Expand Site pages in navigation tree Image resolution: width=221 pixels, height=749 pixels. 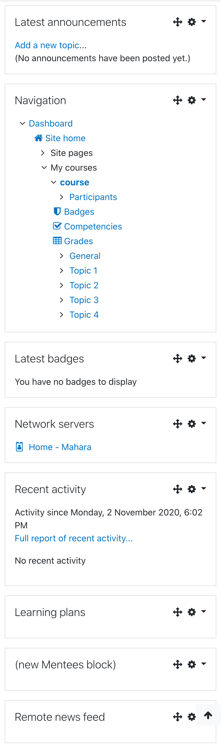[x=43, y=153]
